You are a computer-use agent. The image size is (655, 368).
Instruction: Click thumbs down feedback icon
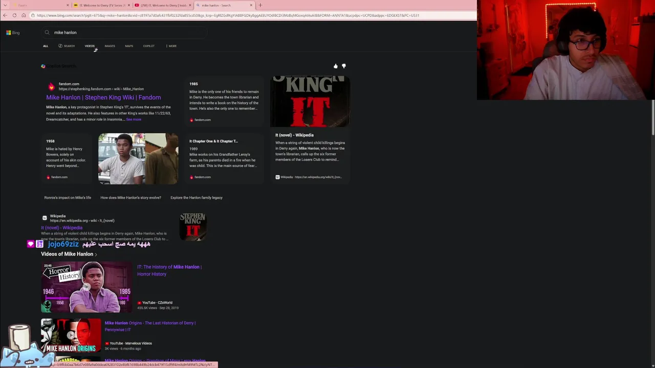tap(344, 66)
